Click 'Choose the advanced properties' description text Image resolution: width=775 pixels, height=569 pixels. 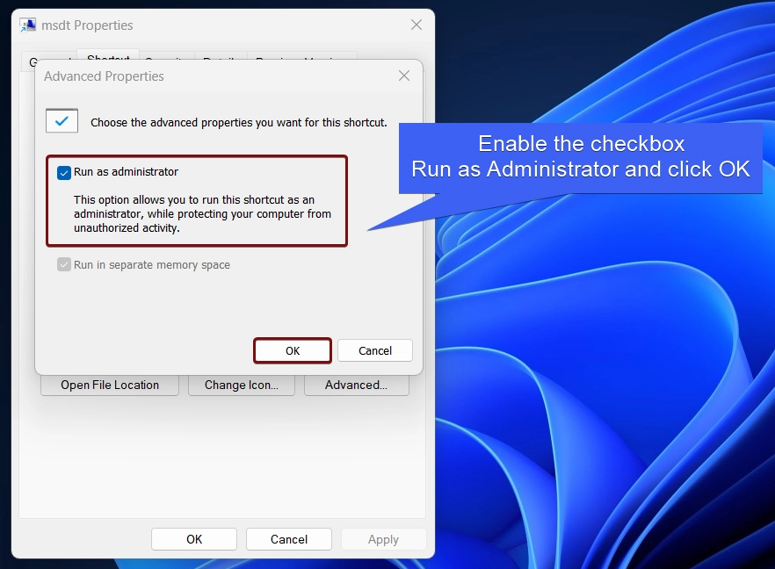pos(239,123)
